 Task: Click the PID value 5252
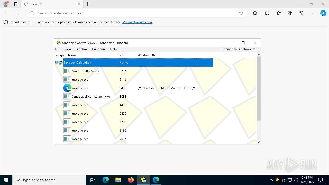pyautogui.click(x=123, y=71)
